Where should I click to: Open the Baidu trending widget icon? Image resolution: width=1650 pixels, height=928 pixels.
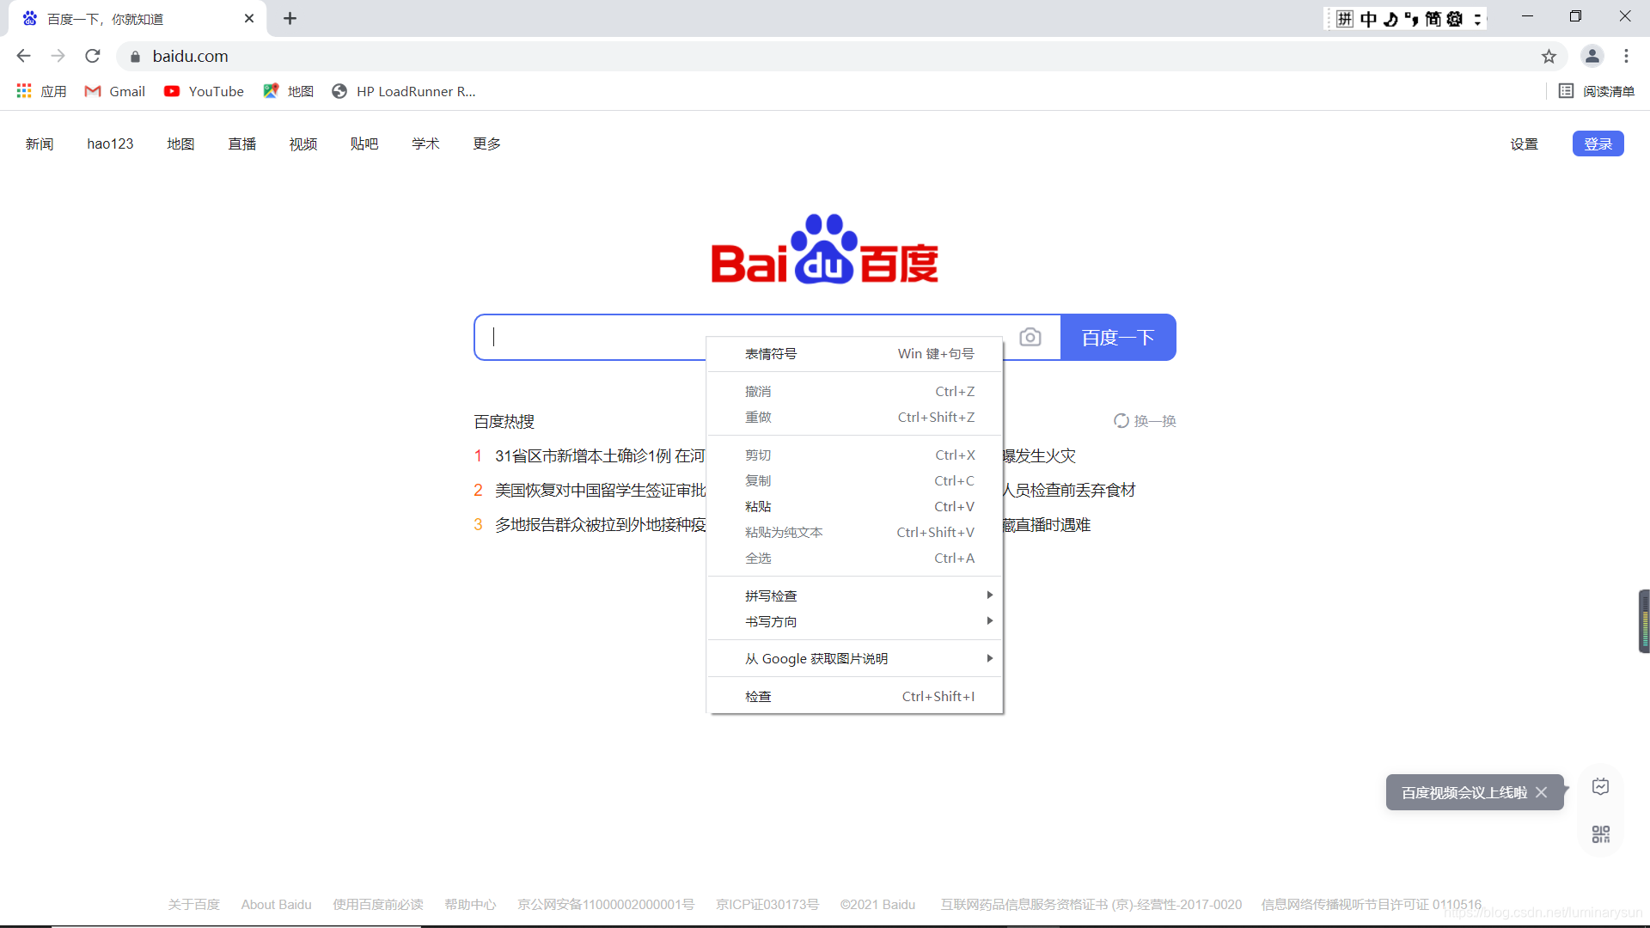(1599, 786)
